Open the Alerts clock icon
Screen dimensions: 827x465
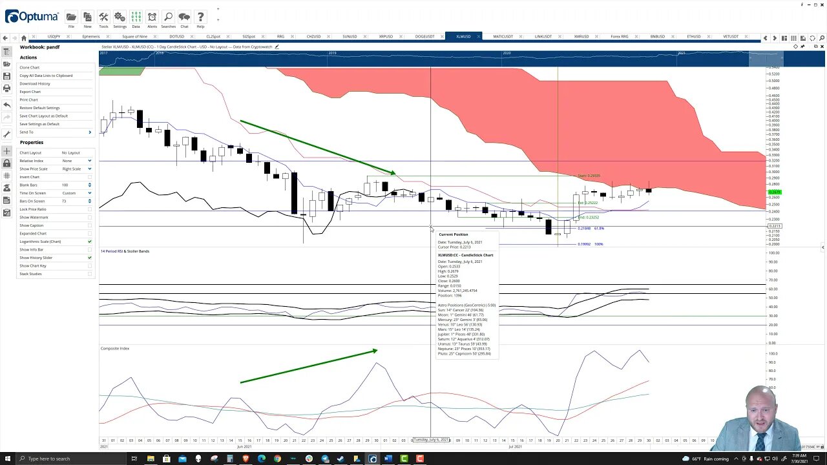click(152, 17)
